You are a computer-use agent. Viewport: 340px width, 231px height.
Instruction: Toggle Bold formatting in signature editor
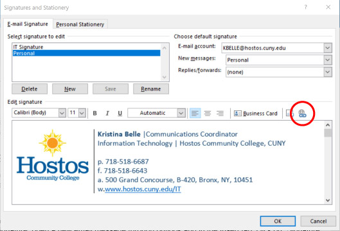tap(94, 113)
